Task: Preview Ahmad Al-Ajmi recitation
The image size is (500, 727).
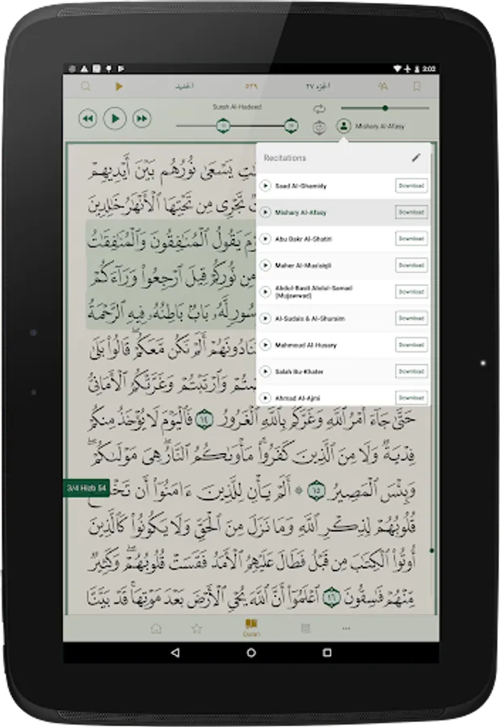Action: point(265,397)
